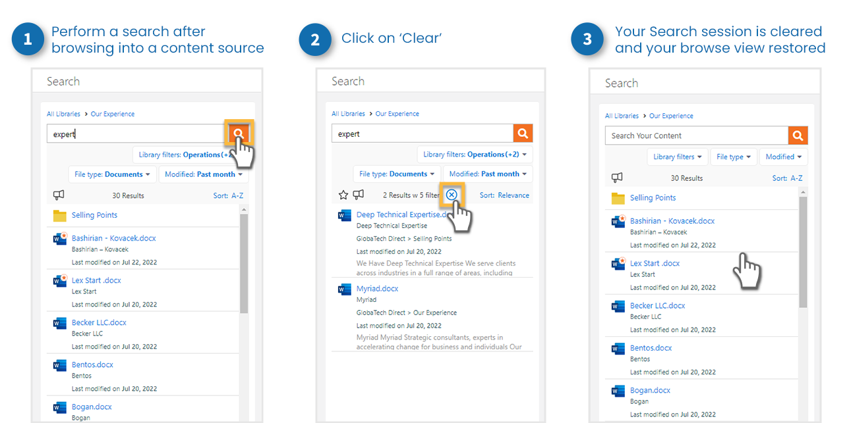Click Word icon of Becker LLC.docx in panel 1

[x=60, y=323]
